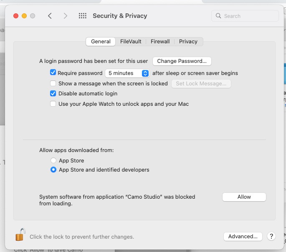Open the 5 minutes password delay dropdown
The height and width of the screenshot is (252, 286).
point(127,73)
